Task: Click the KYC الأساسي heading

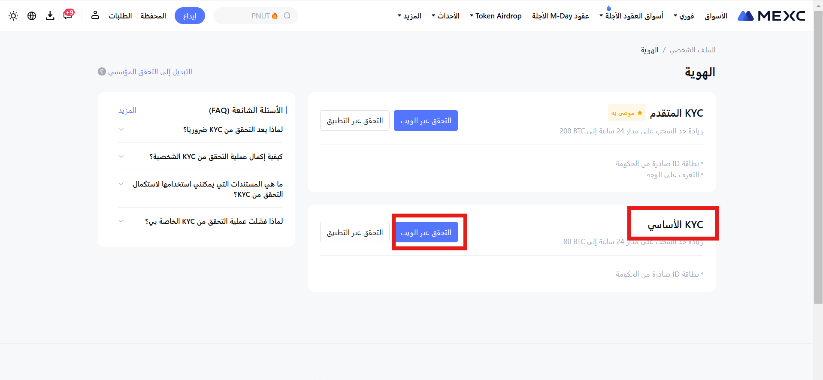Action: (x=675, y=224)
